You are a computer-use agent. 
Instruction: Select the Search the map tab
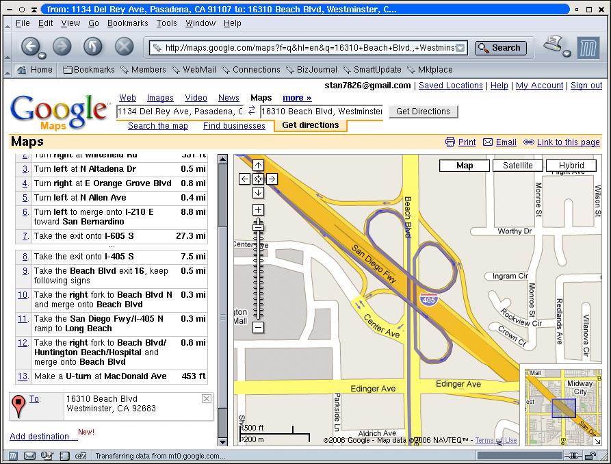tap(158, 126)
